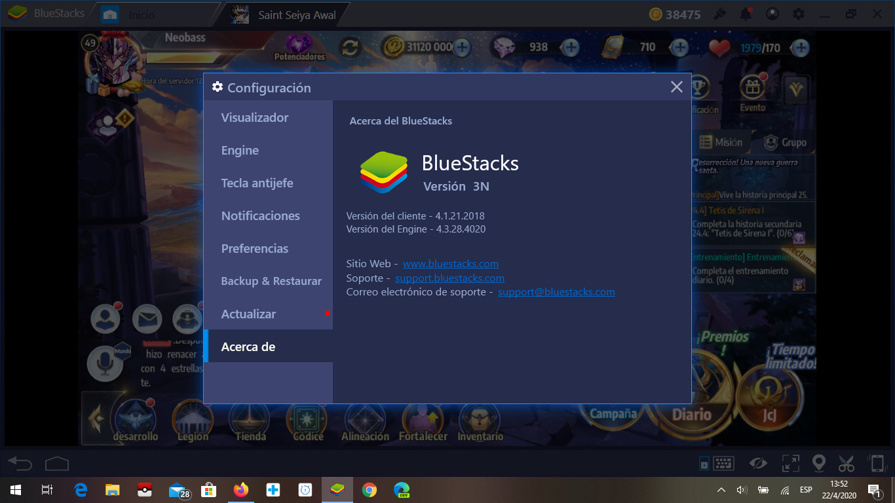
Task: Open the settings gear in BlueStacks title bar
Action: click(799, 14)
